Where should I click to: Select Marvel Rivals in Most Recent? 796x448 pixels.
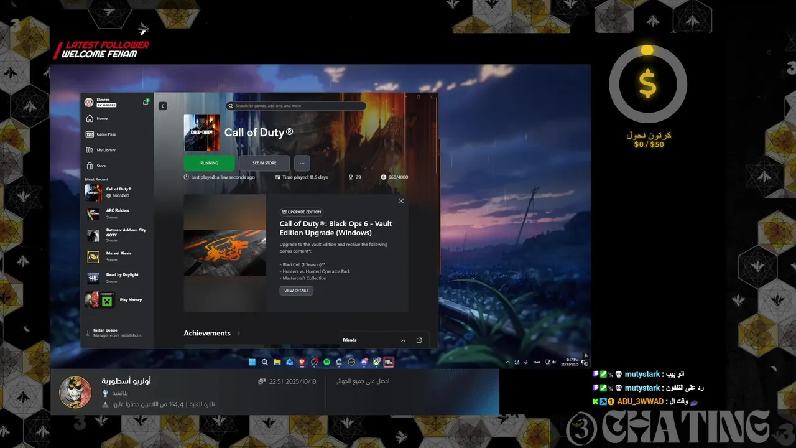click(117, 256)
